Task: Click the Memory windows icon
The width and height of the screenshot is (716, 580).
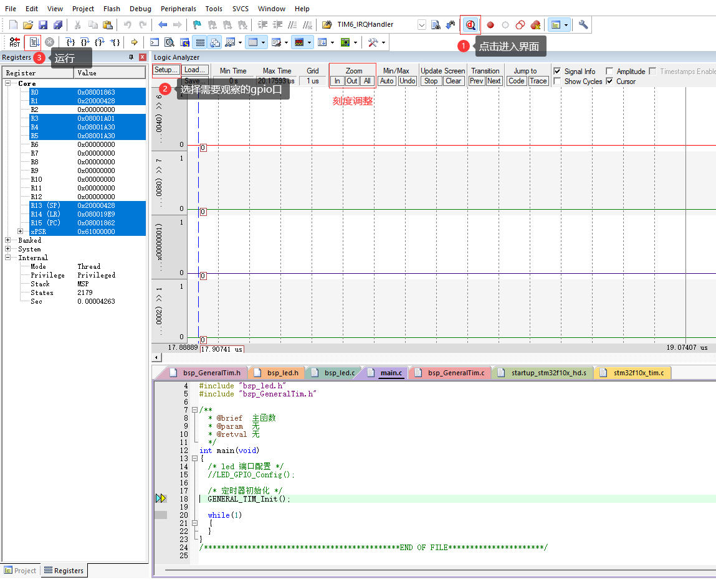Action: (252, 42)
